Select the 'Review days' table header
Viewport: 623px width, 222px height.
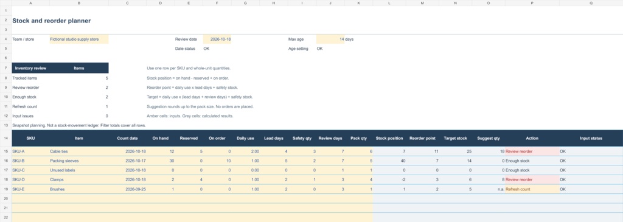330,138
